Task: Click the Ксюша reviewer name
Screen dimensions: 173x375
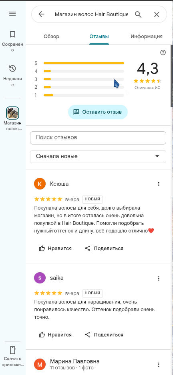Action: pyautogui.click(x=59, y=184)
